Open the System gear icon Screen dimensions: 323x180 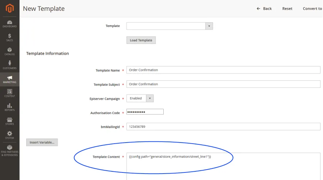point(9,134)
